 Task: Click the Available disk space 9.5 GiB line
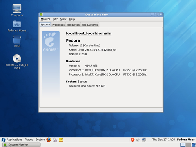click(x=87, y=86)
